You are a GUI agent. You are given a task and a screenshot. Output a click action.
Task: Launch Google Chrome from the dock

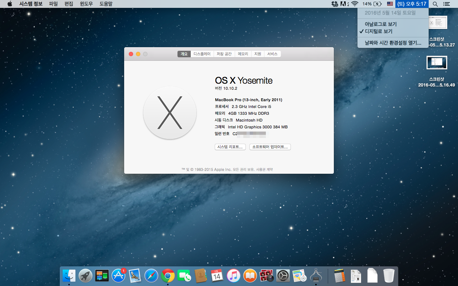pos(168,276)
